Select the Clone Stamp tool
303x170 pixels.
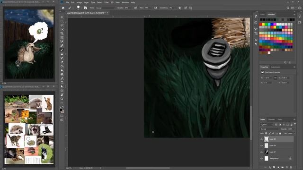tap(62, 54)
